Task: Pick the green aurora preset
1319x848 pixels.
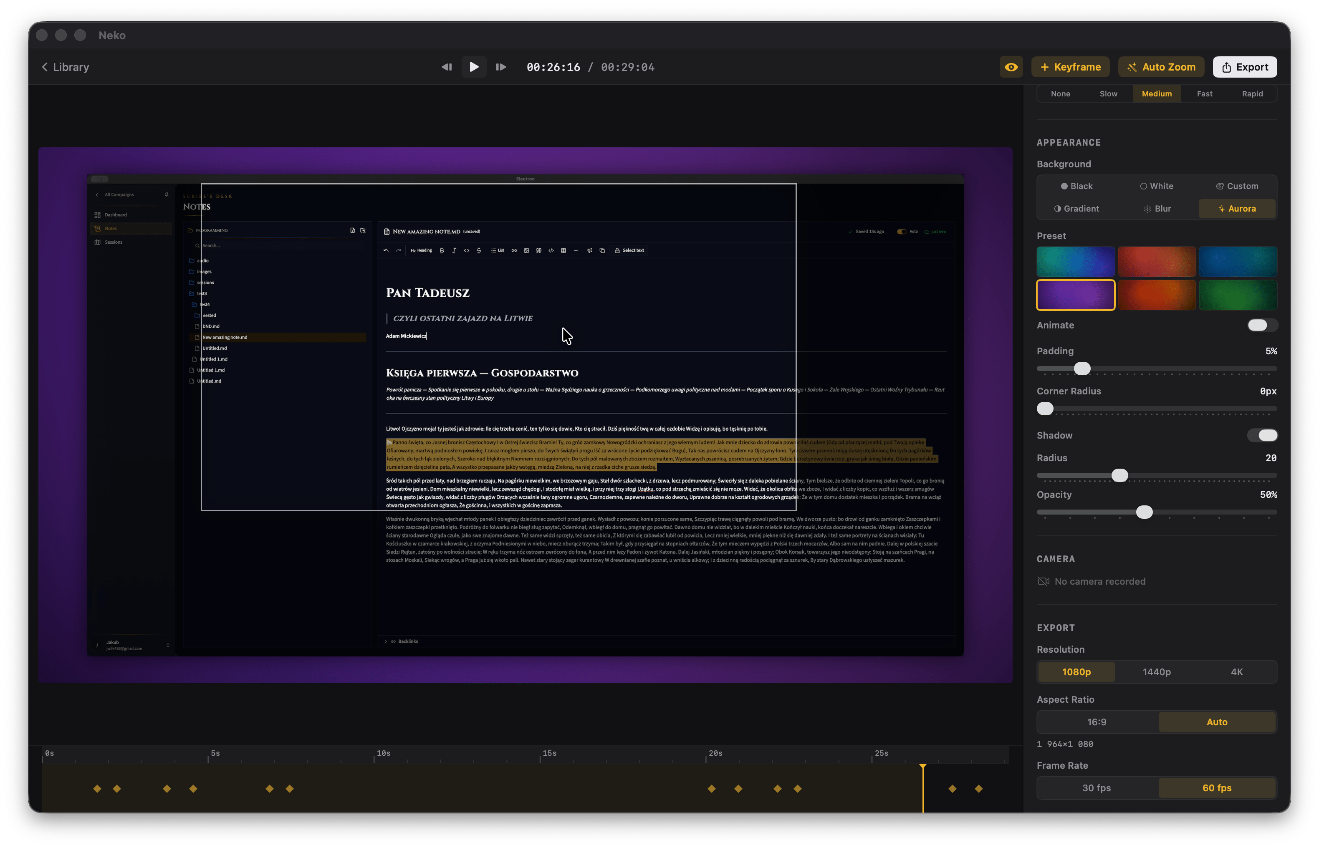Action: click(1238, 295)
